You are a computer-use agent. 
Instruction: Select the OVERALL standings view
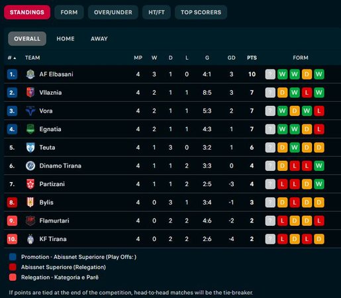[27, 38]
